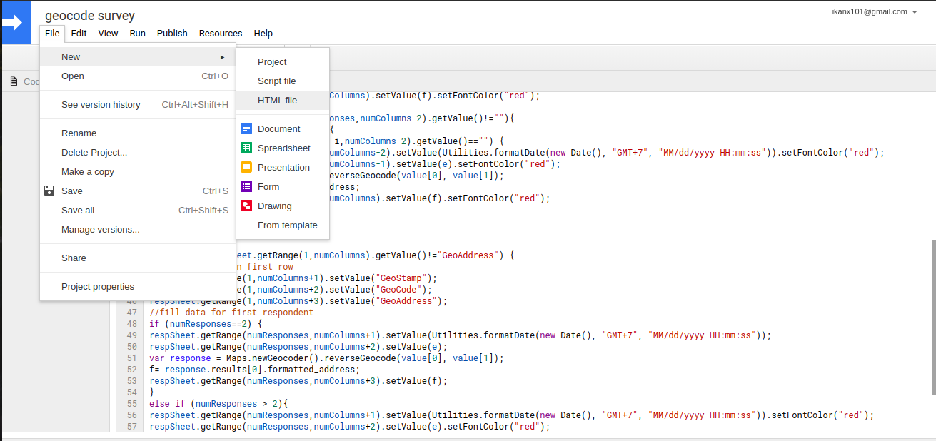Click line 48 if numResponses==2

click(206, 323)
